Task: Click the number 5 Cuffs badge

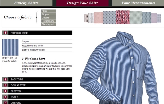Action: pyautogui.click(x=5, y=97)
